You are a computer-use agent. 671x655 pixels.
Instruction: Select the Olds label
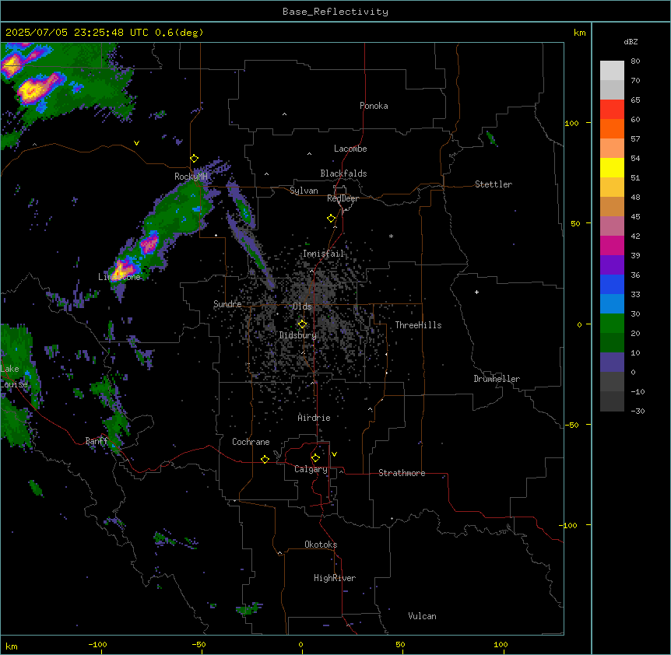pyautogui.click(x=302, y=306)
